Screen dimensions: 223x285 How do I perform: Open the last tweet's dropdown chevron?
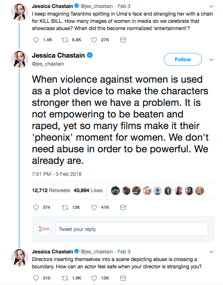coord(212,252)
